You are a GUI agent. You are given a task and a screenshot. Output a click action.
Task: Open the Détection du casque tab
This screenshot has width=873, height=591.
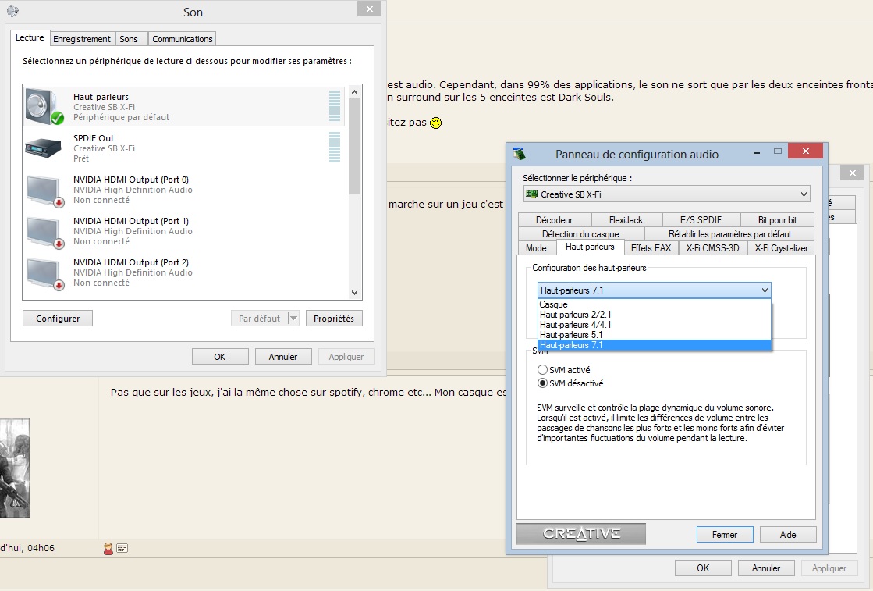(580, 234)
